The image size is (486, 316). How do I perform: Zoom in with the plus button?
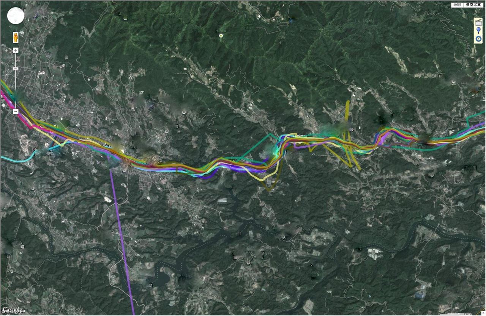coord(16,50)
